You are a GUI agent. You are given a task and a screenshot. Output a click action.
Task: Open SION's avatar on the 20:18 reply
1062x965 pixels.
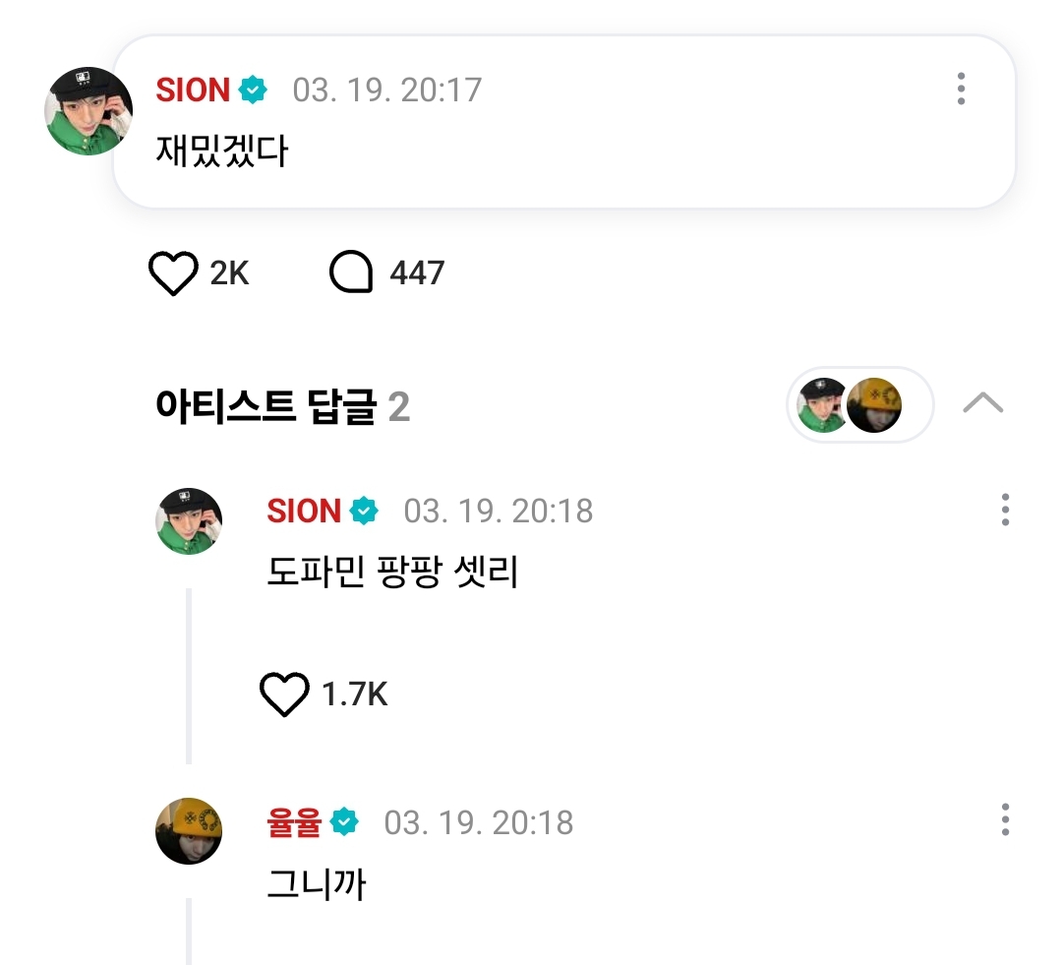click(189, 521)
